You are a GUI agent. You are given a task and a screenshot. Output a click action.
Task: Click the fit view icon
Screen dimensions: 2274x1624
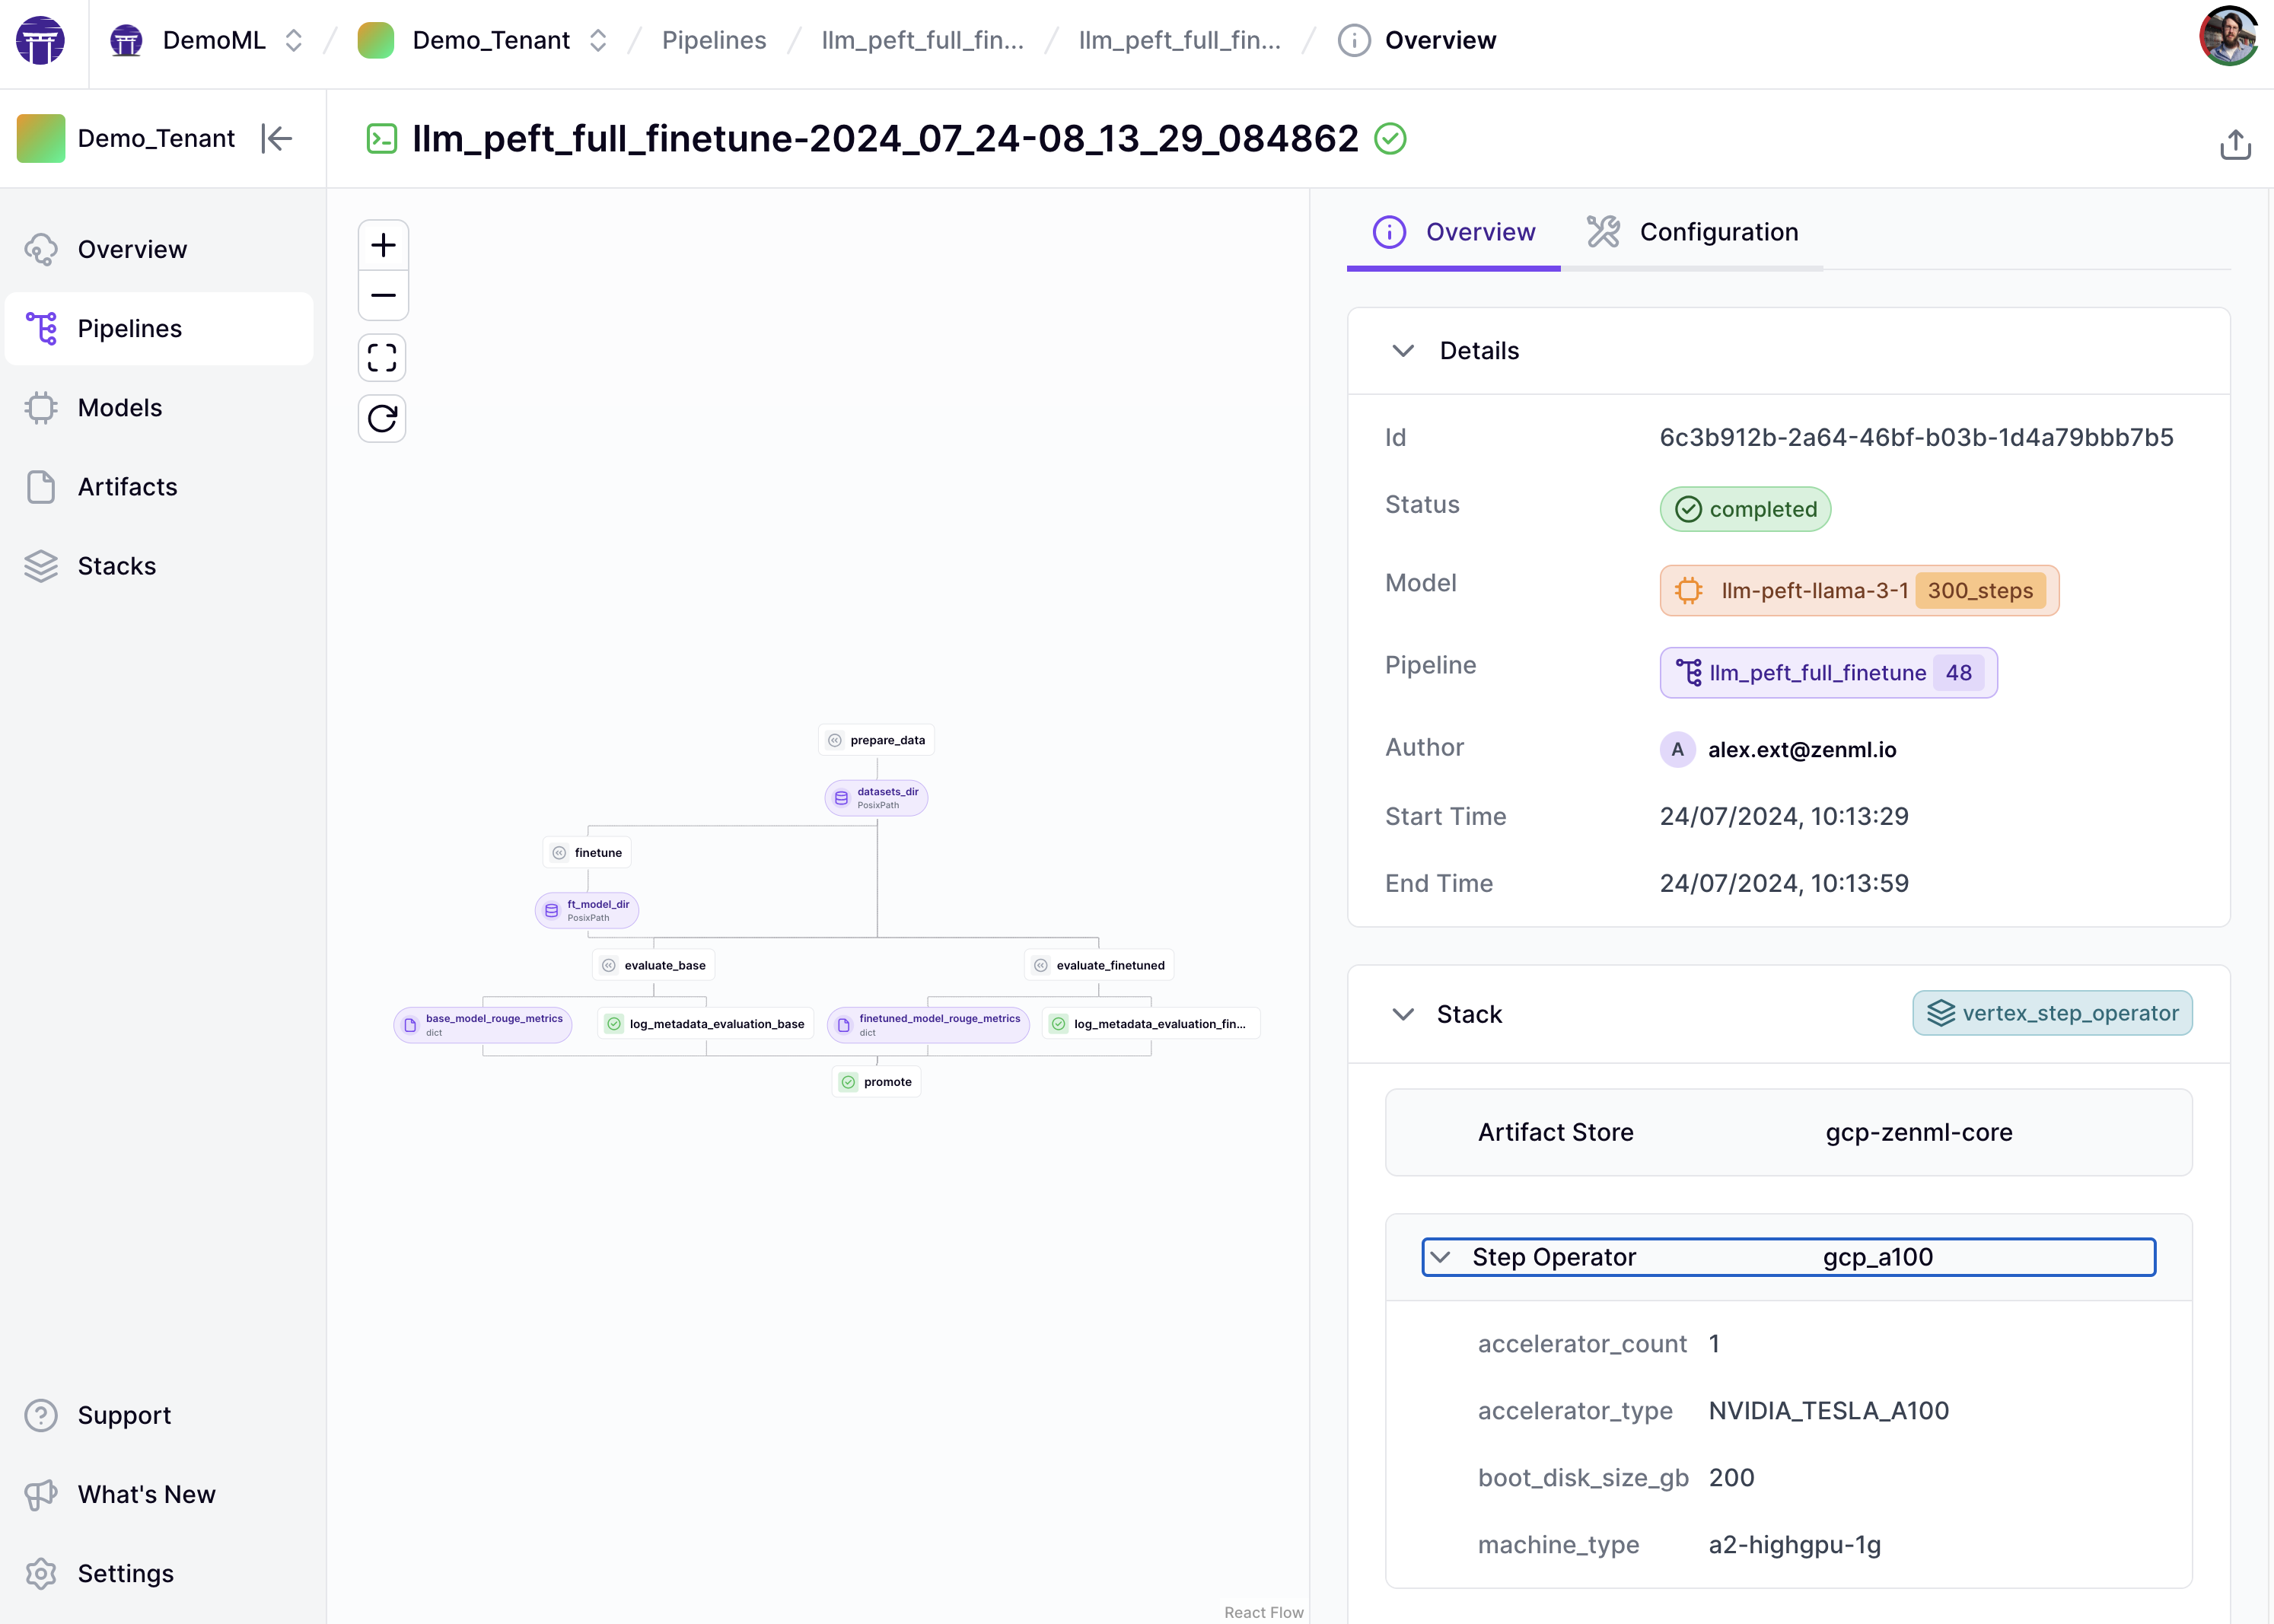coord(382,358)
